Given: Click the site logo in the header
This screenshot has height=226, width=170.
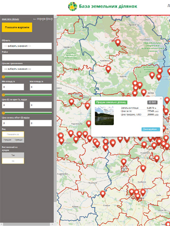Looking at the screenshot, I should (x=72, y=7).
